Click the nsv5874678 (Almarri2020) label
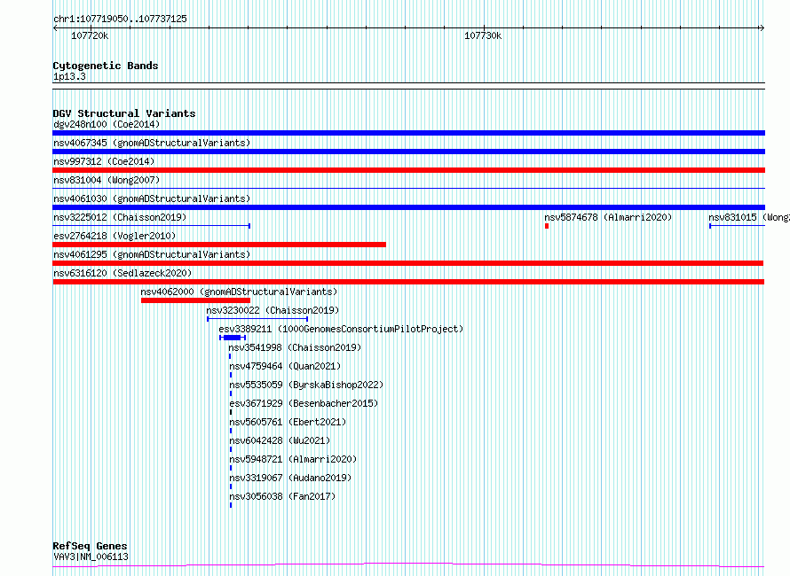This screenshot has height=576, width=790. 608,217
